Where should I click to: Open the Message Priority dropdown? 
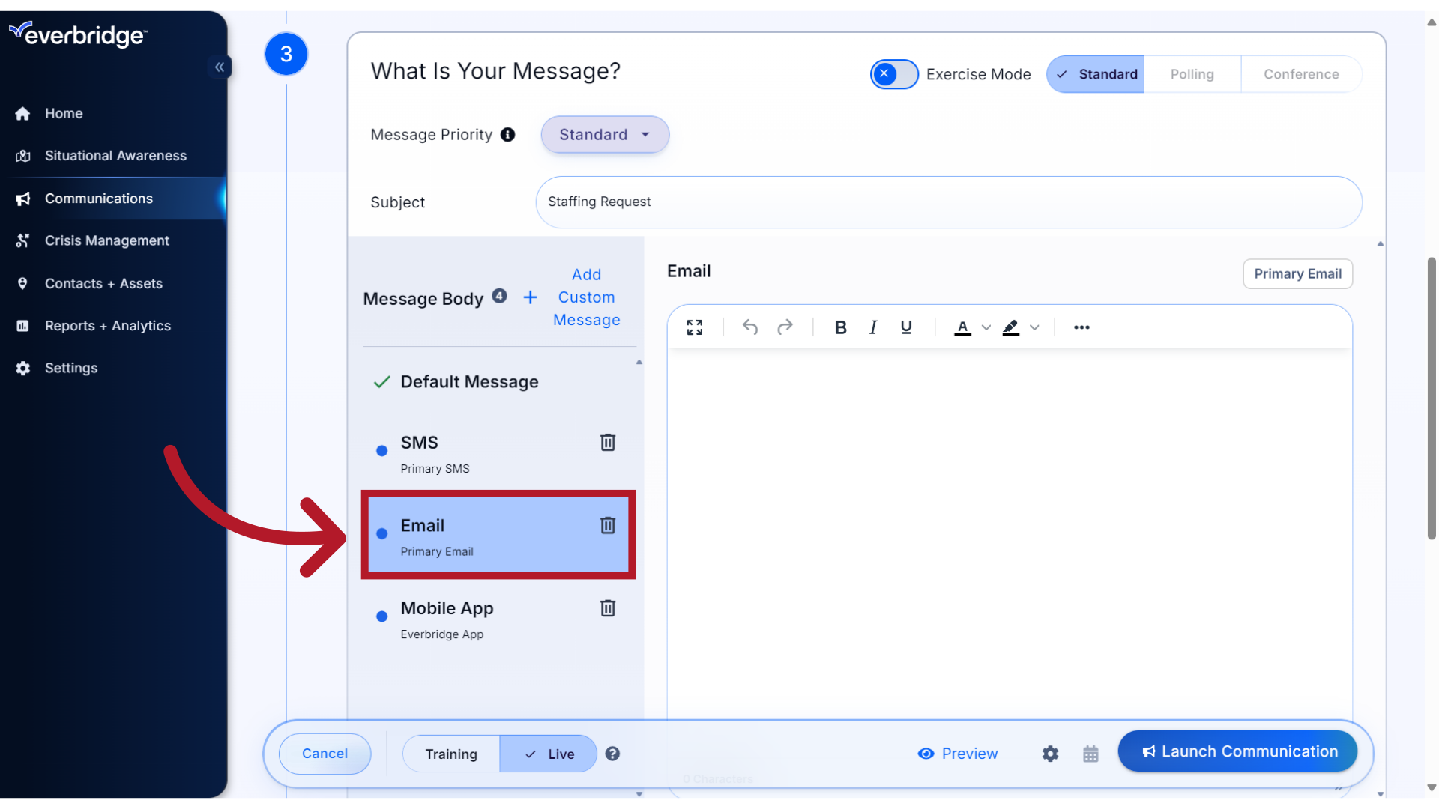(x=604, y=135)
